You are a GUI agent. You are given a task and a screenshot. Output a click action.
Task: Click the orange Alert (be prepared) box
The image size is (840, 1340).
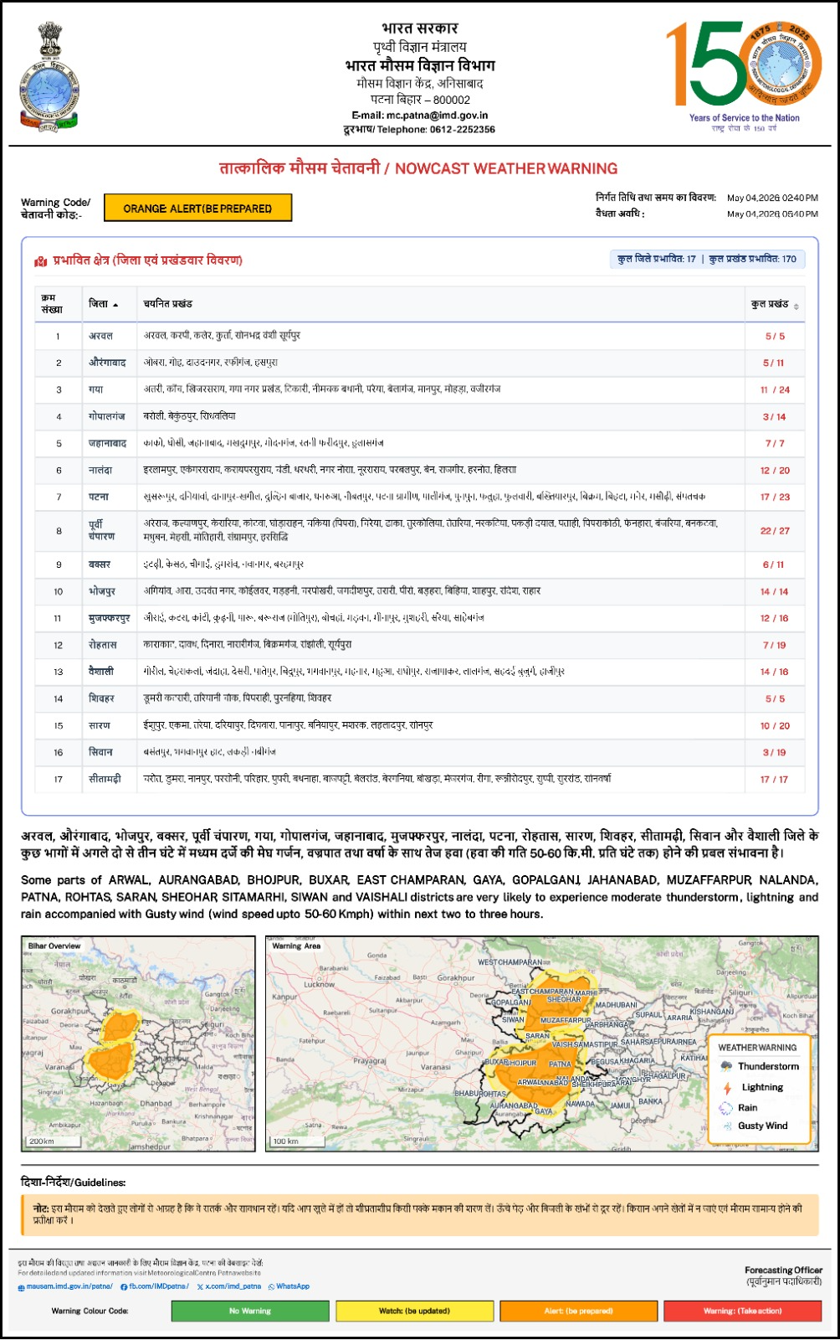578,1311
